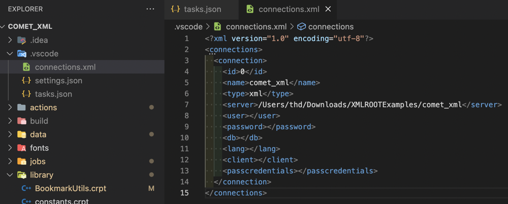Activate the connections.xml editor tab

coord(288,10)
